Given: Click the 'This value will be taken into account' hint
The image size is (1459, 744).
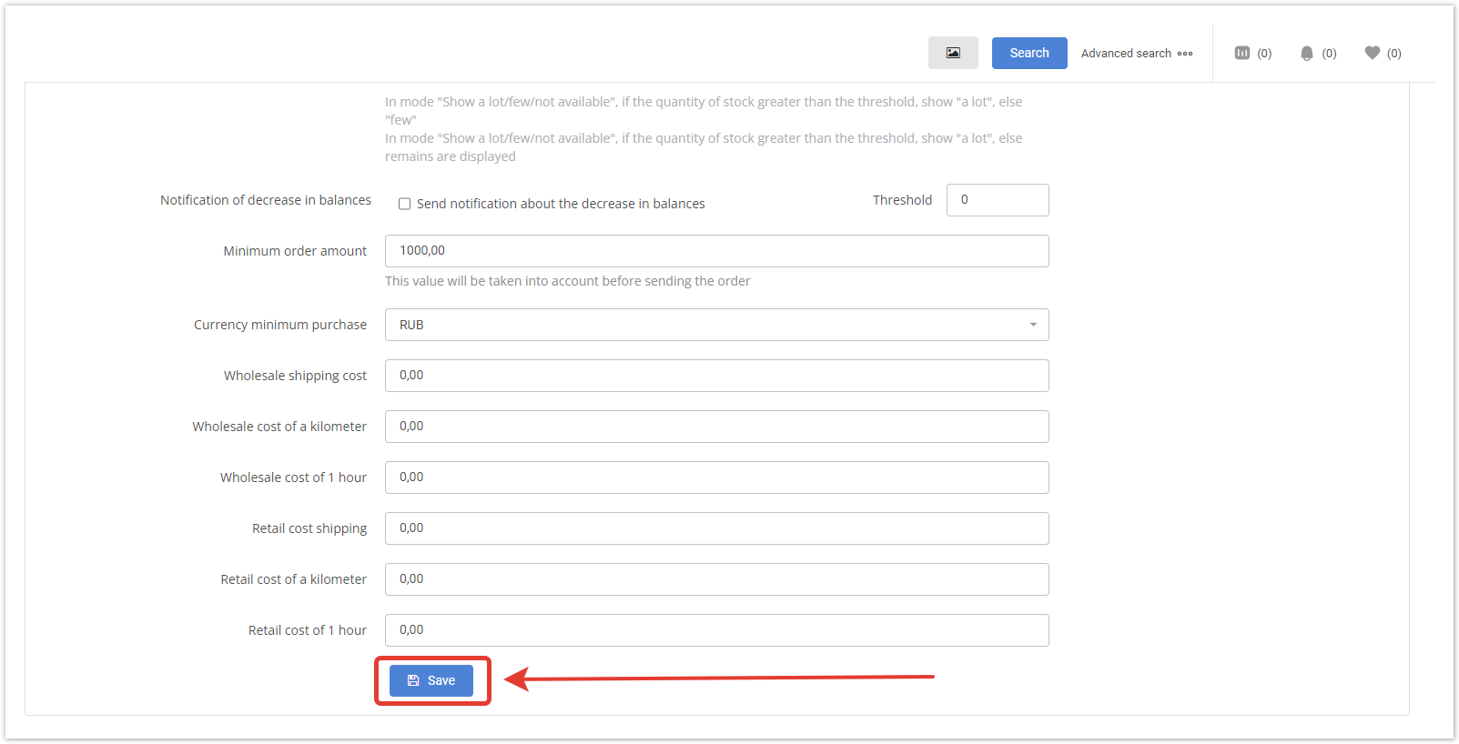Looking at the screenshot, I should pyautogui.click(x=567, y=281).
